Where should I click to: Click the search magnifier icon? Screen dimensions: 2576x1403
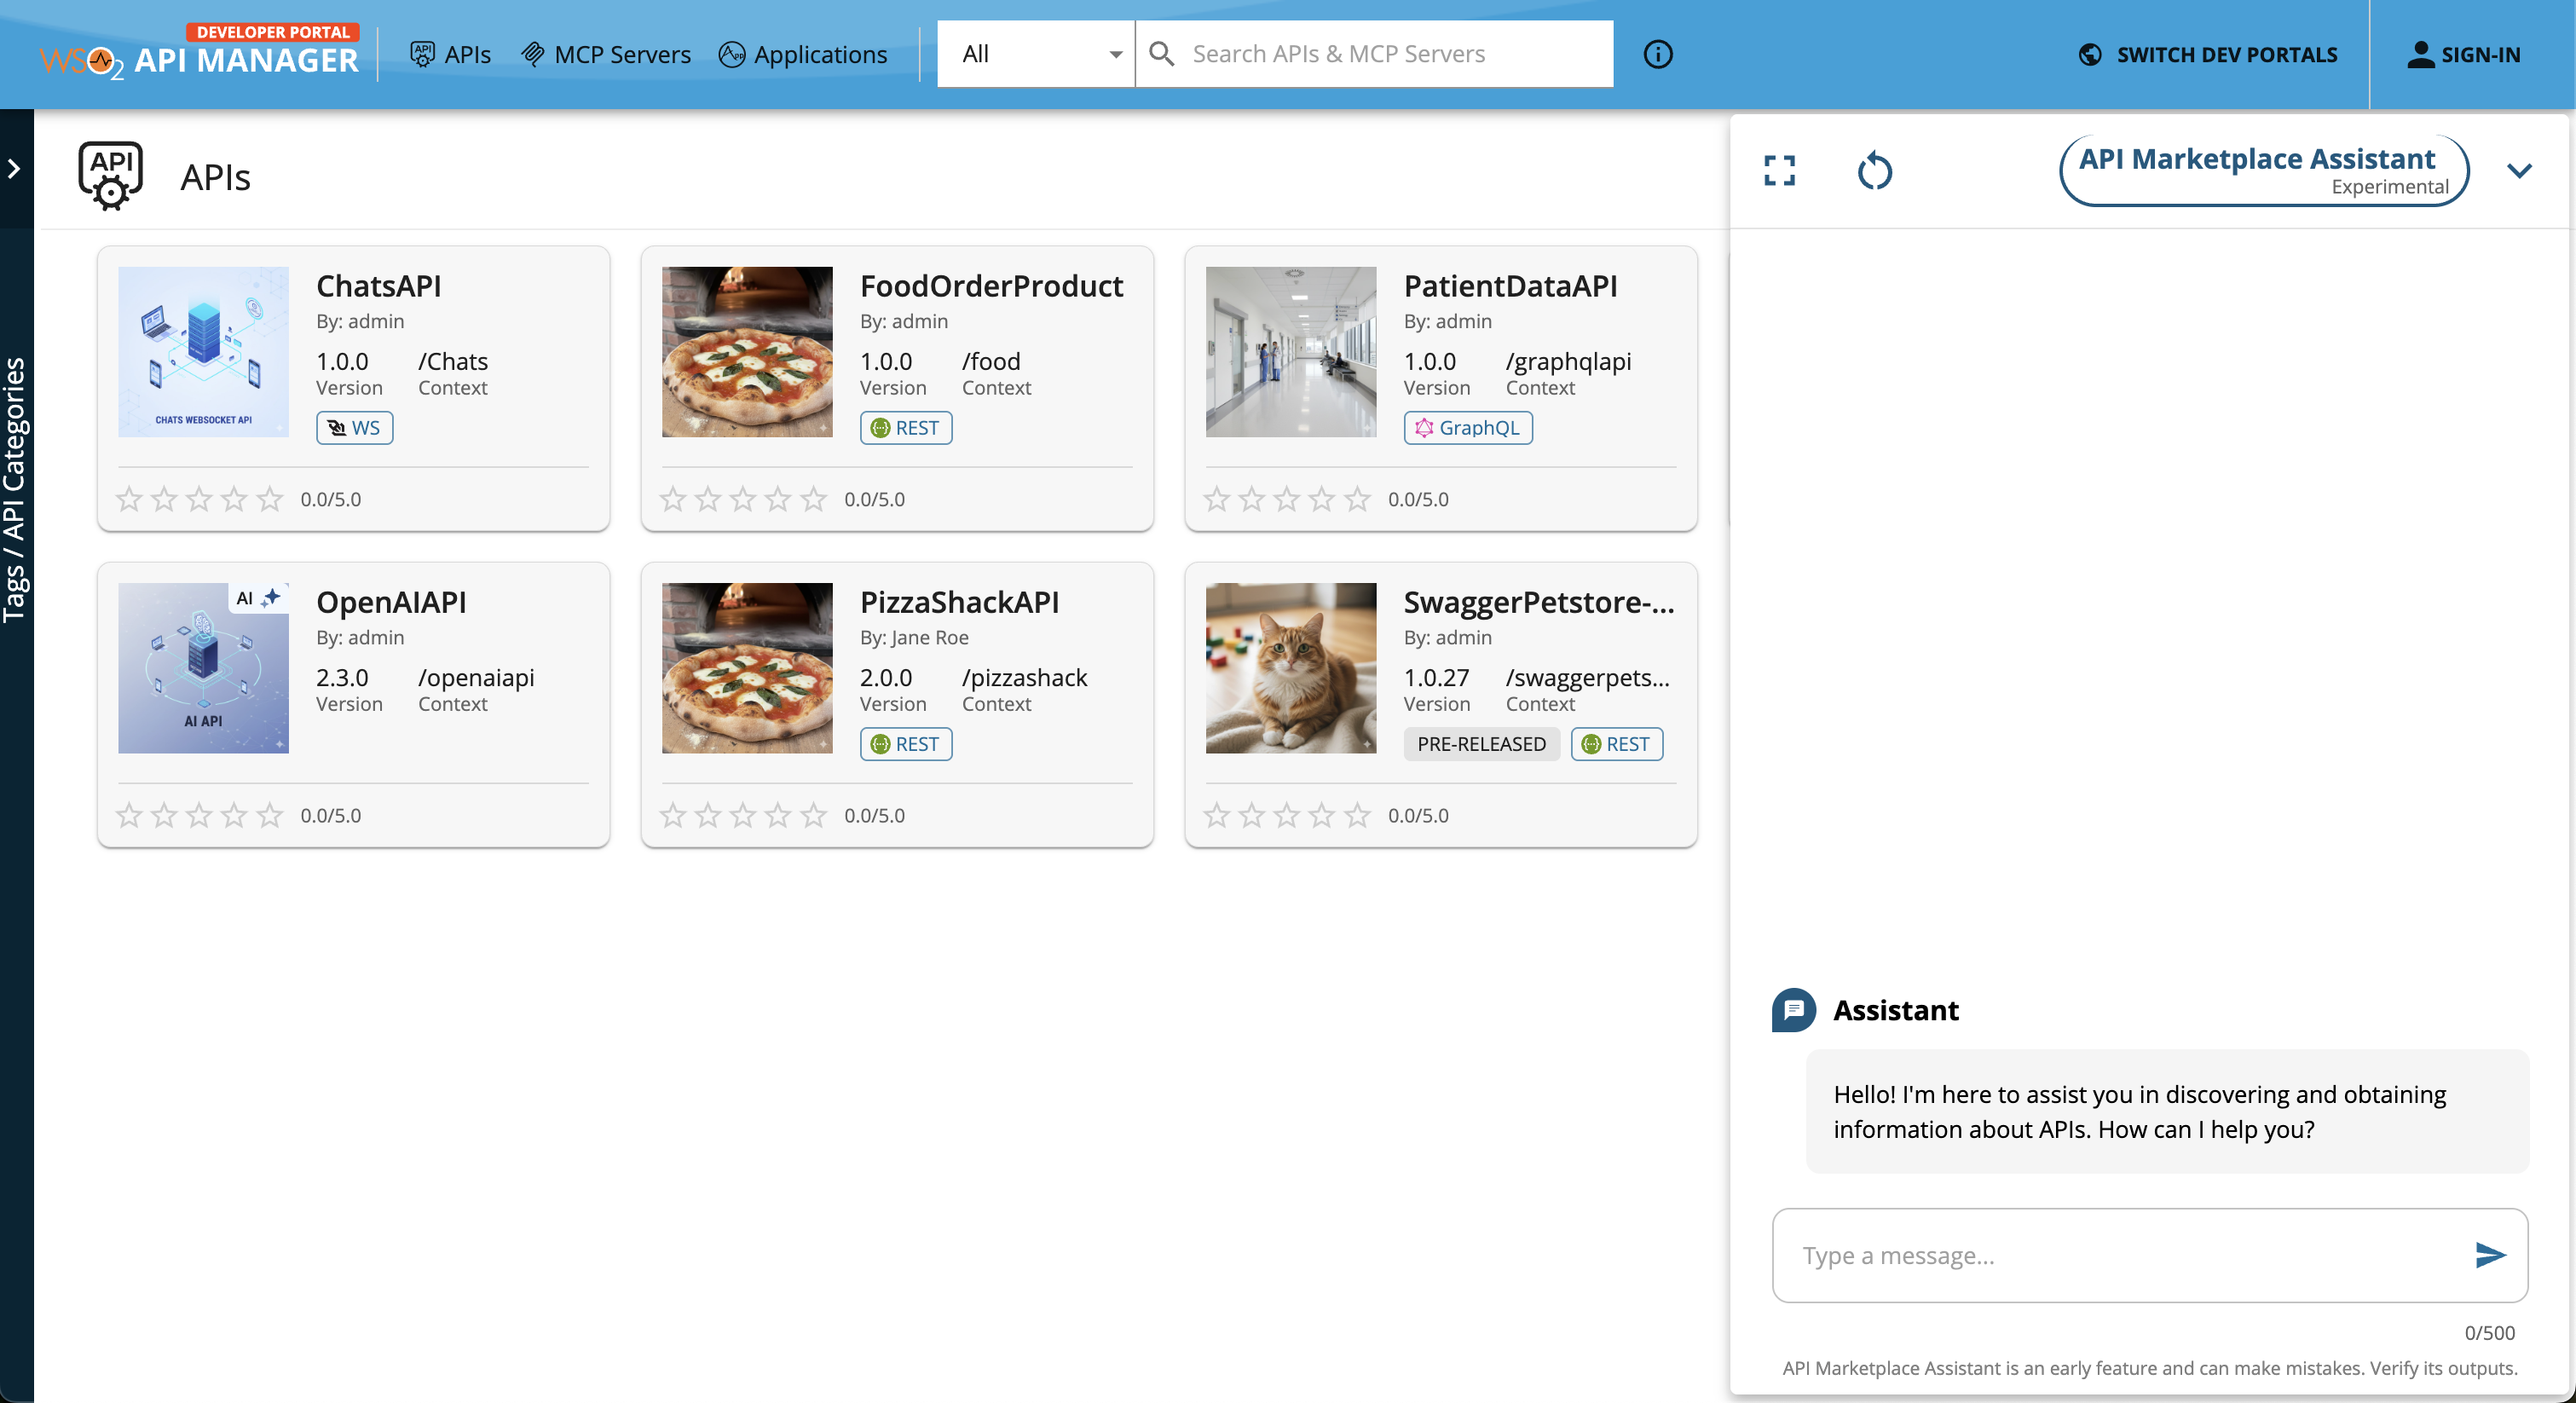click(x=1161, y=54)
